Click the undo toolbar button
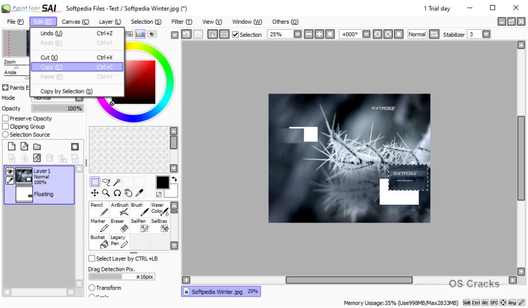528x308 pixels. pos(186,34)
